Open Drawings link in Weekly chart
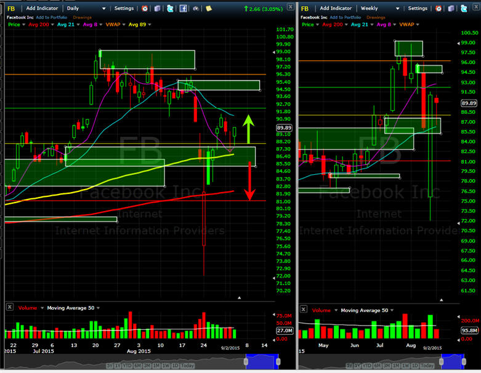This screenshot has width=481, height=373. pos(376,17)
